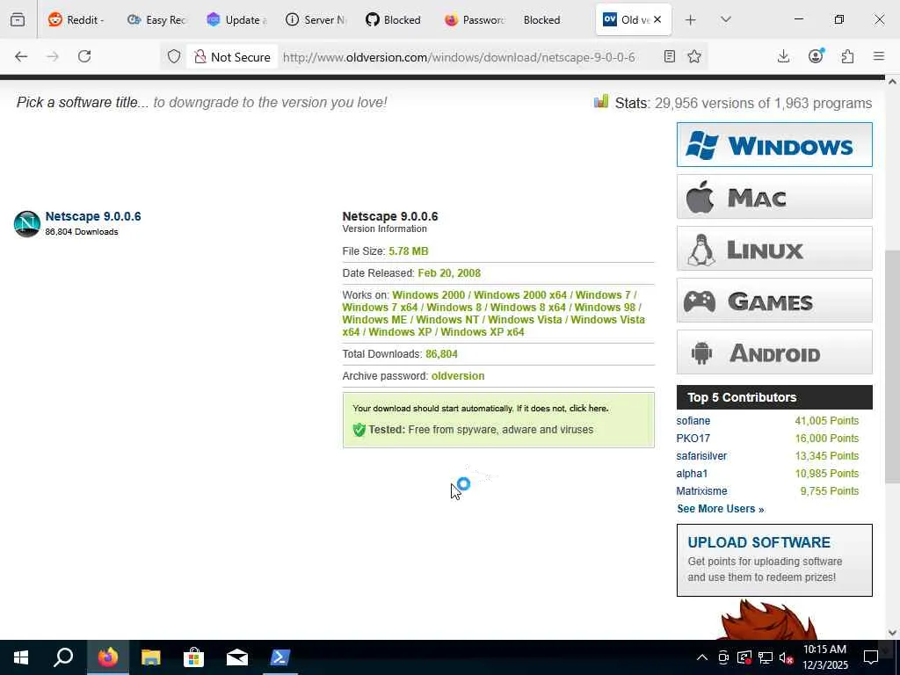Switch to the Update tab
The width and height of the screenshot is (900, 675).
(236, 19)
